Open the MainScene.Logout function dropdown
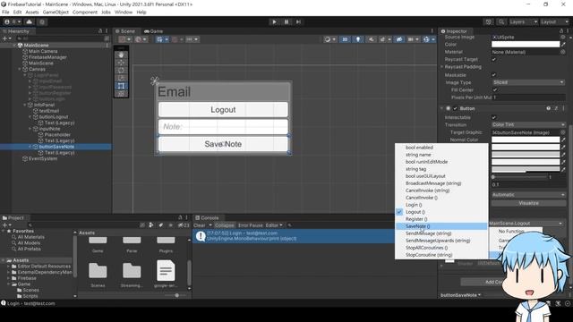This screenshot has width=573, height=322. pos(526,223)
